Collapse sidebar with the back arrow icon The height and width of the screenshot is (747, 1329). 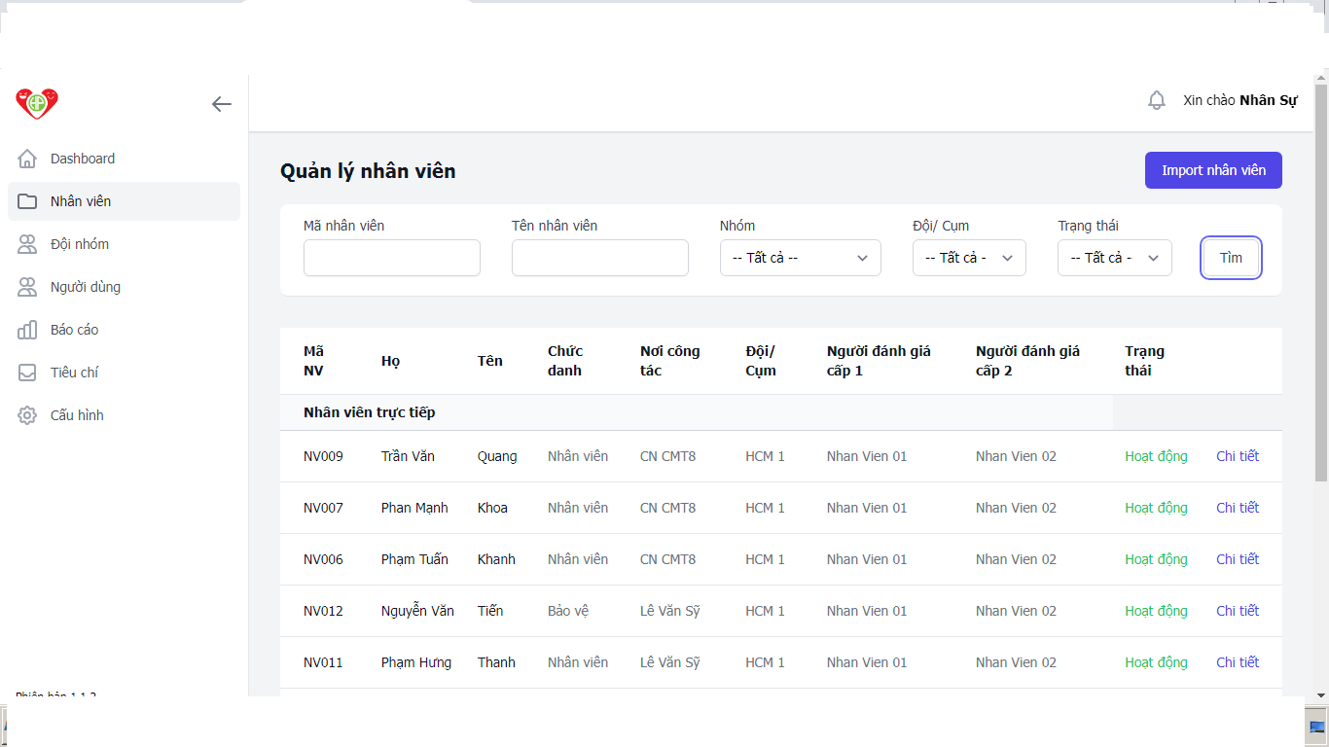222,104
